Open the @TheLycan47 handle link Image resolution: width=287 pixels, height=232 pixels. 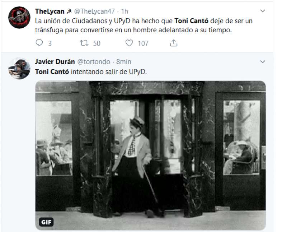pos(94,11)
